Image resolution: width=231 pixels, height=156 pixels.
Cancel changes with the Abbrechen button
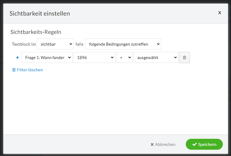[163, 144]
